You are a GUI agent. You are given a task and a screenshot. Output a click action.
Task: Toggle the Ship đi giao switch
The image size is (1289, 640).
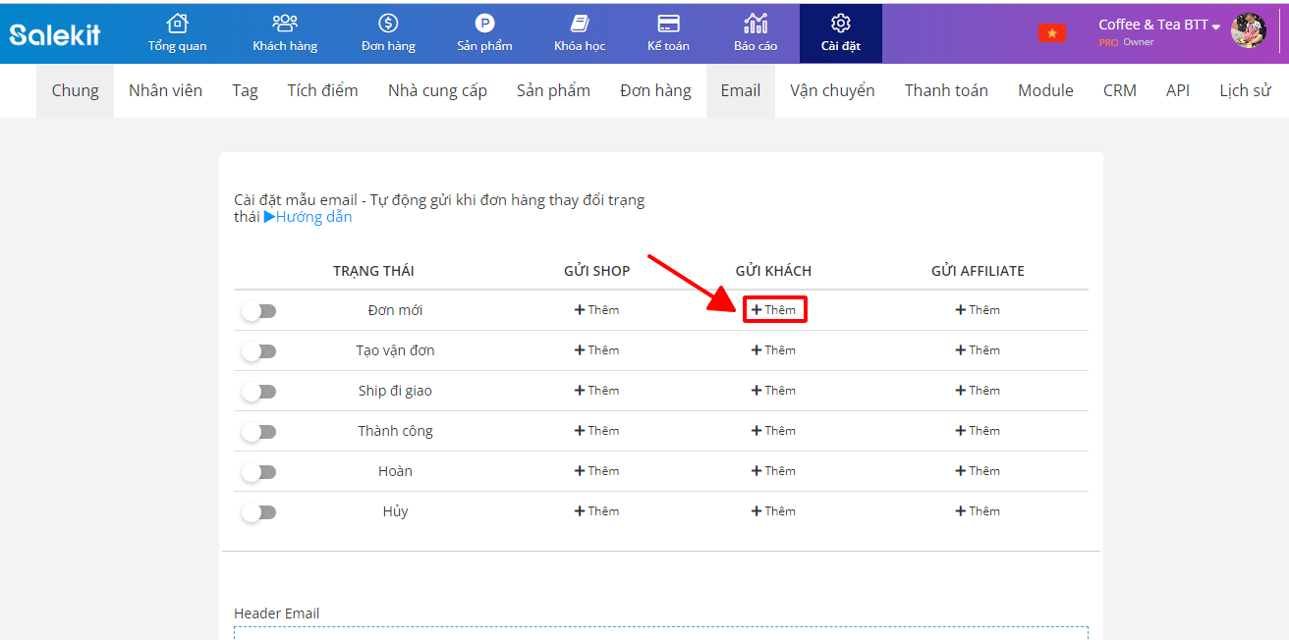[x=259, y=392]
